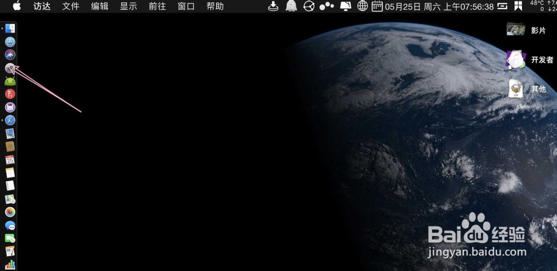Open Siri in the Dock

tap(10, 55)
